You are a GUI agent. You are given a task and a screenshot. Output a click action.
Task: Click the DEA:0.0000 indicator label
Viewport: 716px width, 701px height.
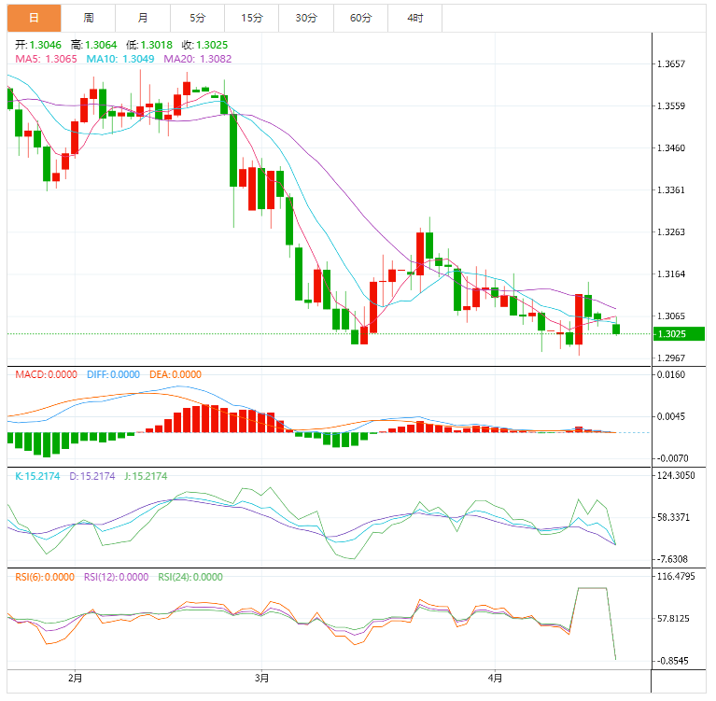[x=175, y=374]
